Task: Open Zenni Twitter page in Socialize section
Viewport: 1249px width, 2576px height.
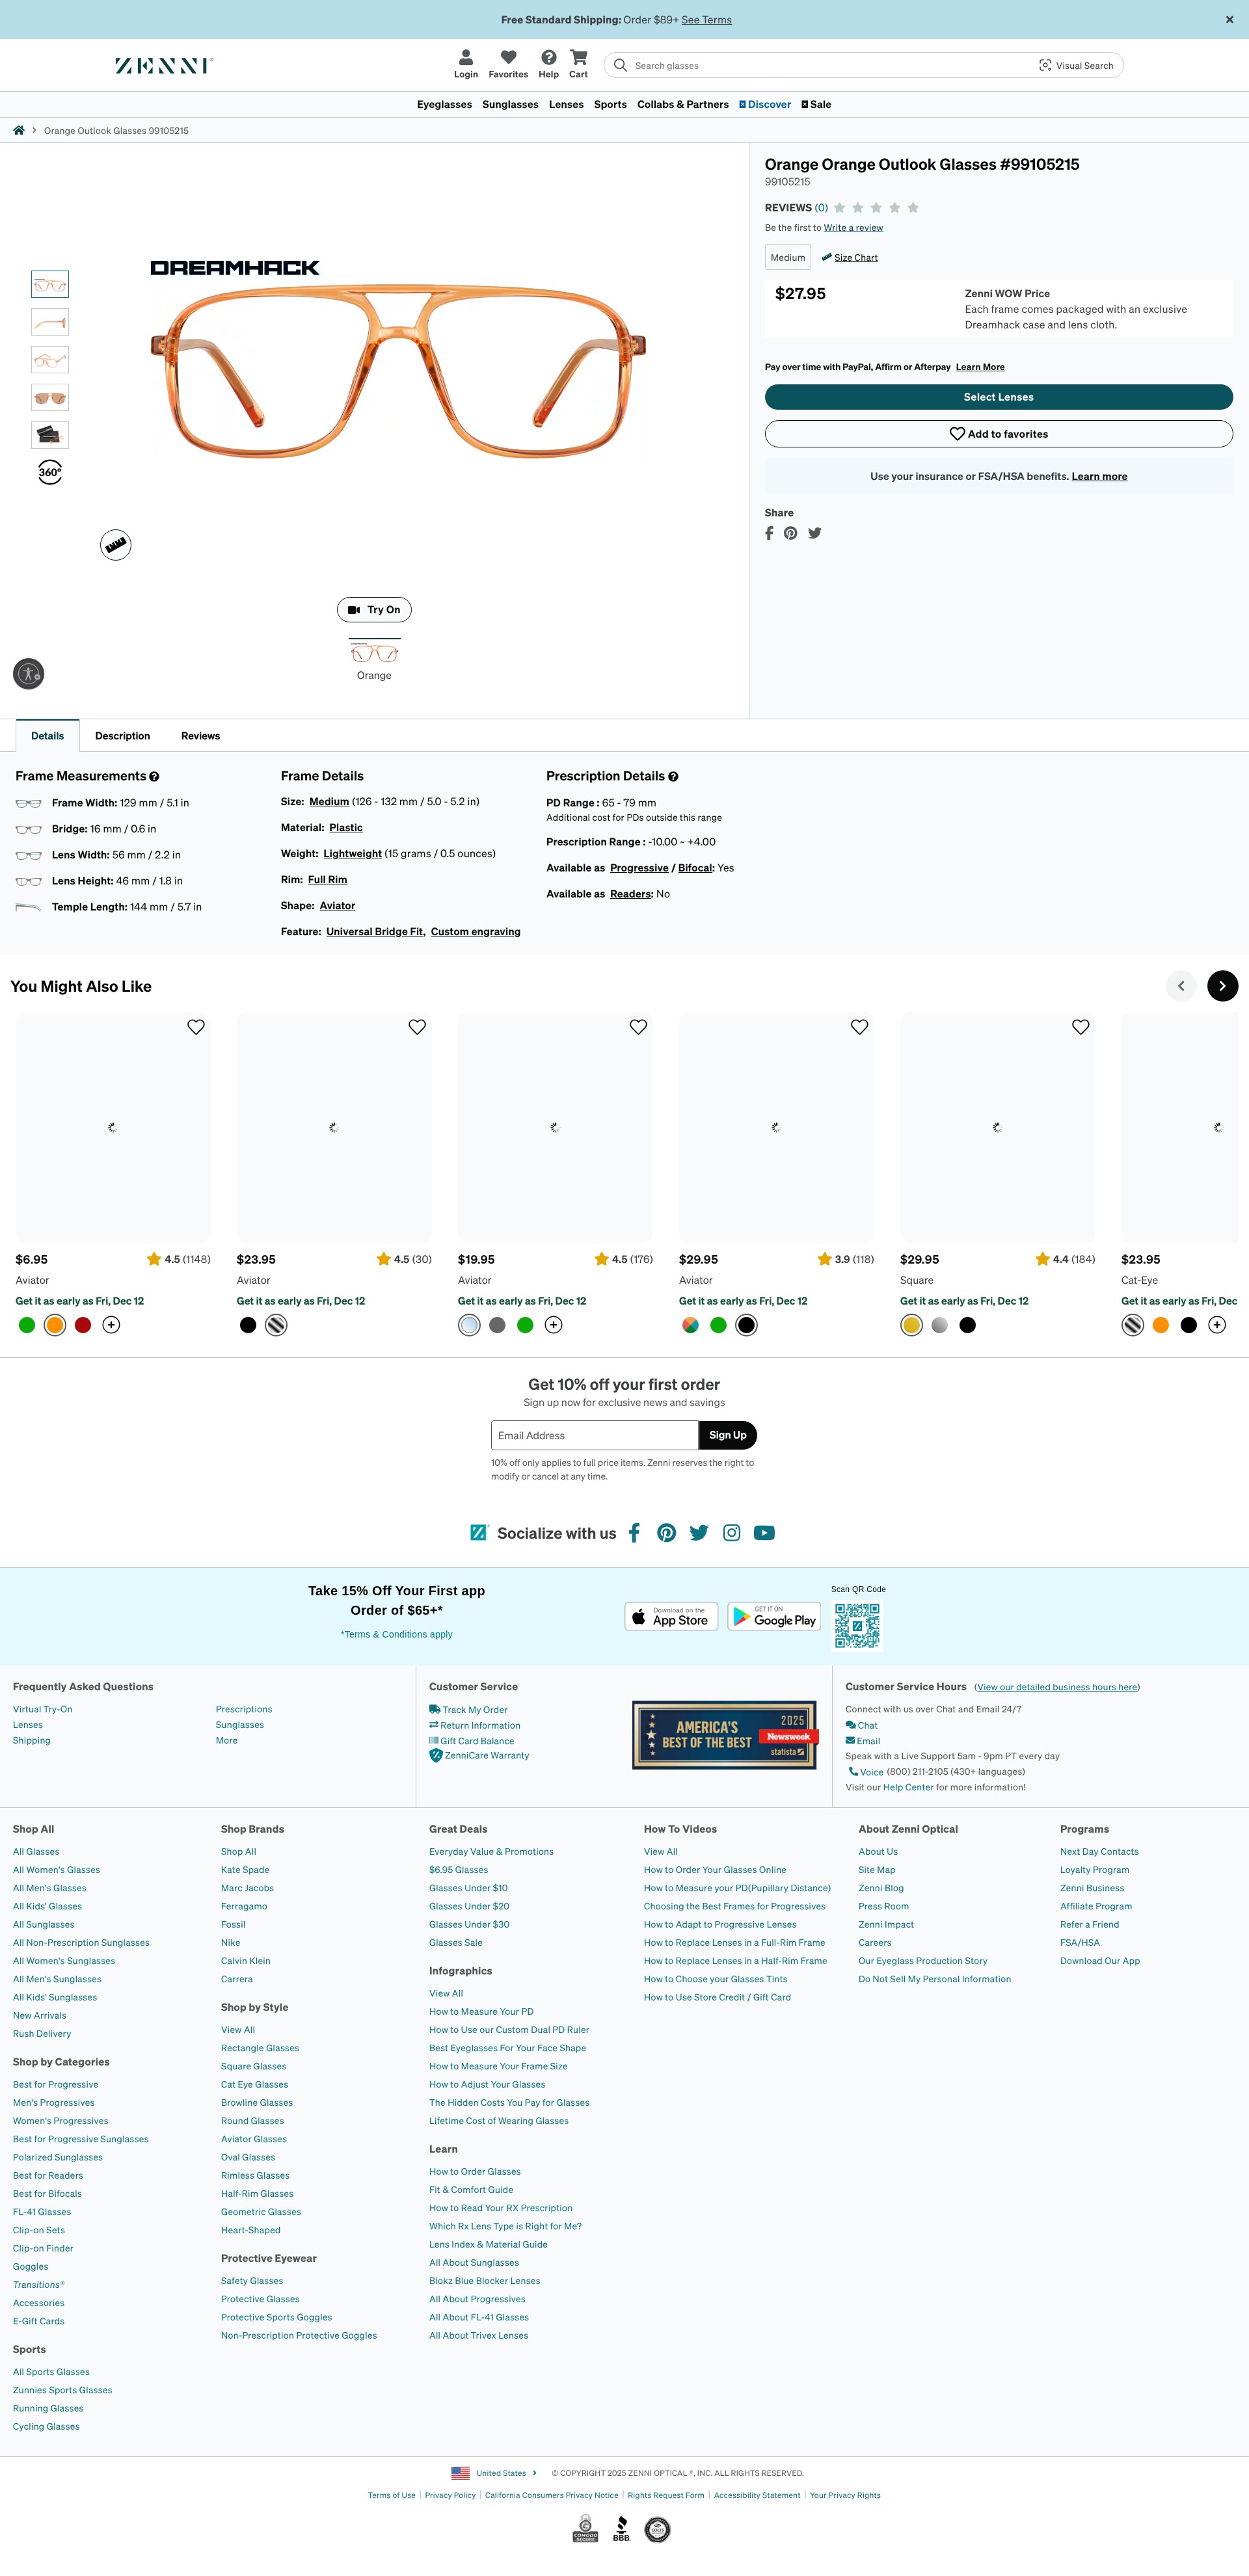Action: click(699, 1533)
